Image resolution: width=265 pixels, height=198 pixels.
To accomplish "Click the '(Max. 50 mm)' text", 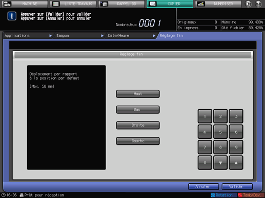I will pos(42,86).
